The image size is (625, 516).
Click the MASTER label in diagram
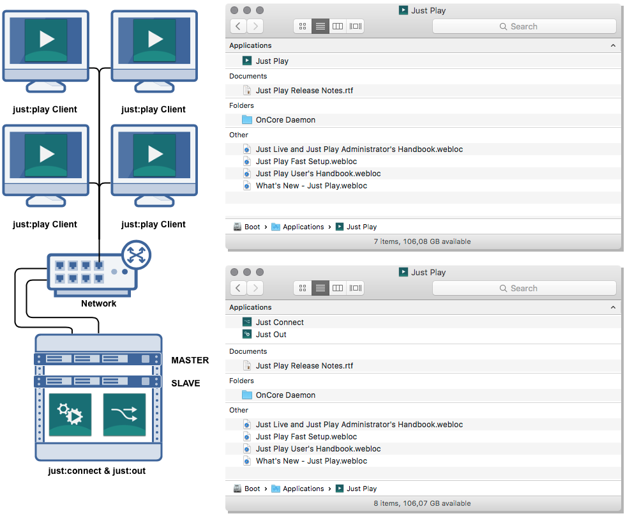click(x=190, y=360)
